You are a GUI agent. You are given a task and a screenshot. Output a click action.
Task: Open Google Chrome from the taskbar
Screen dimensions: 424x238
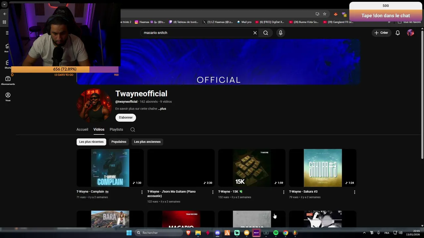pos(286,233)
